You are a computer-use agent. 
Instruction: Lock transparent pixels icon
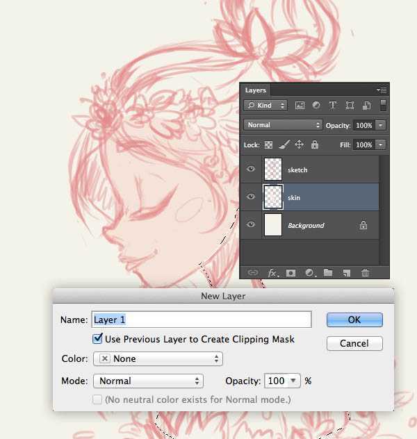(x=268, y=144)
